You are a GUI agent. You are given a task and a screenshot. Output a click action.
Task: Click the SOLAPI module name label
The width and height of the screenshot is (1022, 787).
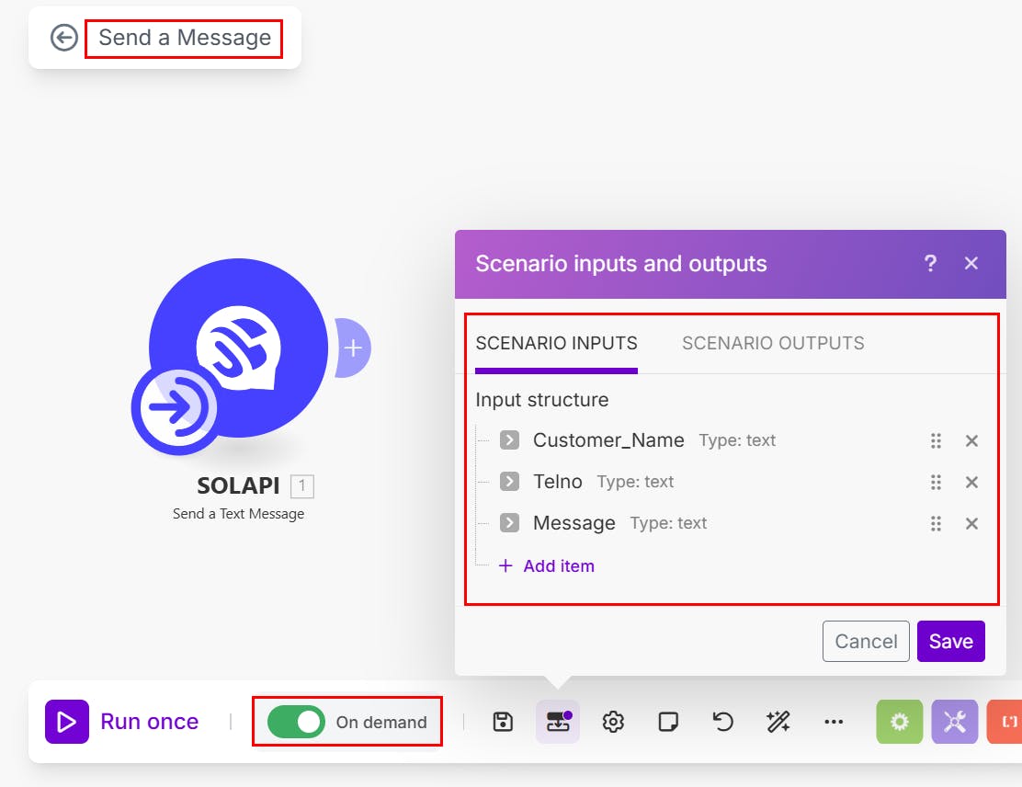coord(239,485)
